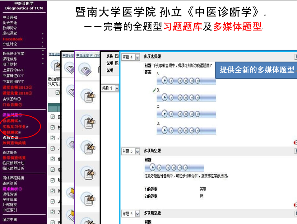Image resolution: width=297 pixels, height=224 pixels.
Task: Rewind the answer B audio clip
Action: [x=186, y=98]
